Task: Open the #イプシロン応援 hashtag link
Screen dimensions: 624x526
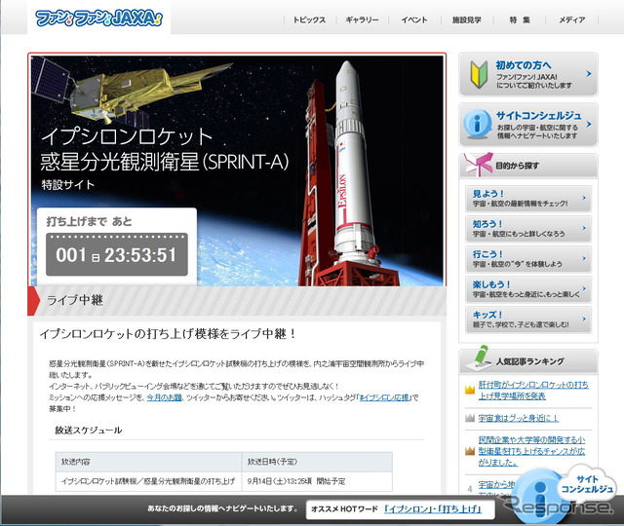Action: [x=384, y=397]
